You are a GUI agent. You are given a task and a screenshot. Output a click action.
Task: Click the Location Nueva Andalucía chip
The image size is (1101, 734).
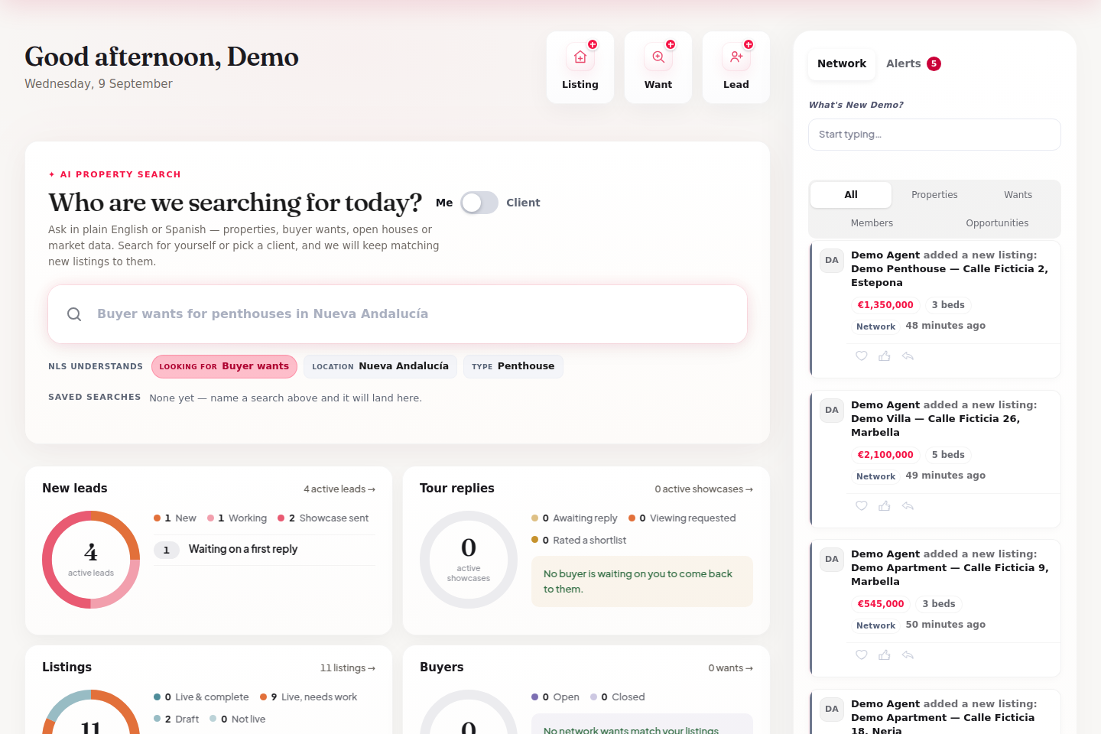(x=380, y=366)
